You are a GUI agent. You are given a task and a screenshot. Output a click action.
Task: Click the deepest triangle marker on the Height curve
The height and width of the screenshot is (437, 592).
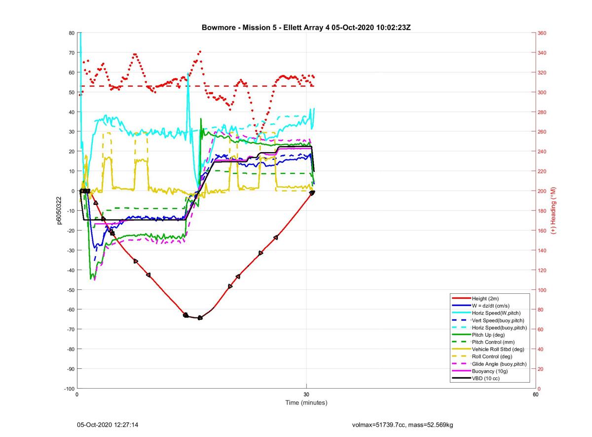click(200, 318)
